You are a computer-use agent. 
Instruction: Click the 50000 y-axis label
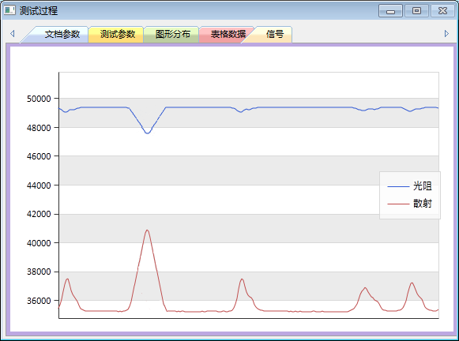(39, 99)
